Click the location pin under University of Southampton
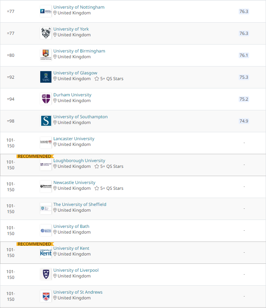266x308 pixels. (55, 123)
